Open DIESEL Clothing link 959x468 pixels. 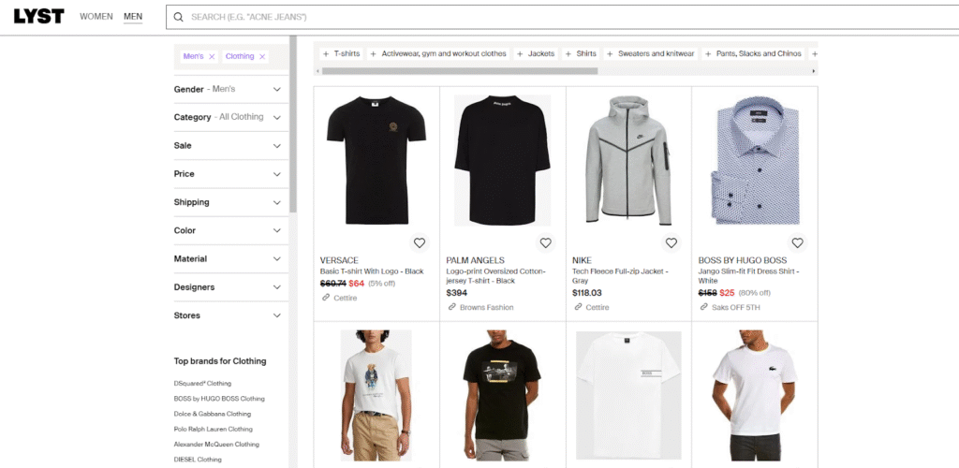(198, 460)
